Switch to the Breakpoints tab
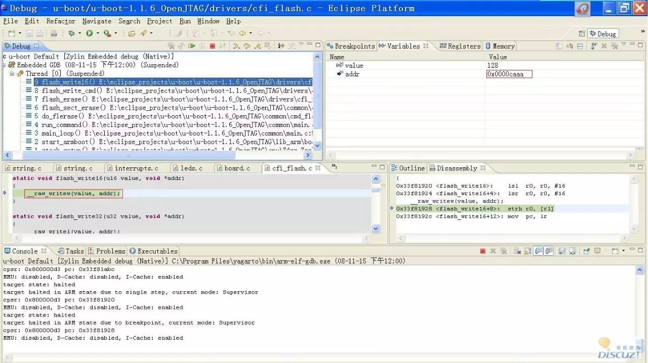Screen dimensions: 648x363 tap(350, 46)
